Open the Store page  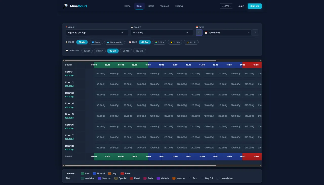[151, 6]
